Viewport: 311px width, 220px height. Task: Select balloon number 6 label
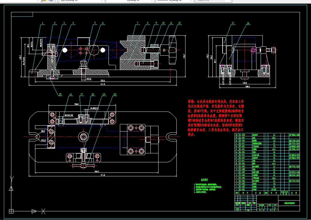[x=103, y=23]
